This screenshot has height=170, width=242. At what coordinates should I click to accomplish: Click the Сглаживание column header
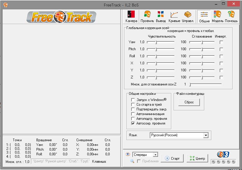point(202,36)
